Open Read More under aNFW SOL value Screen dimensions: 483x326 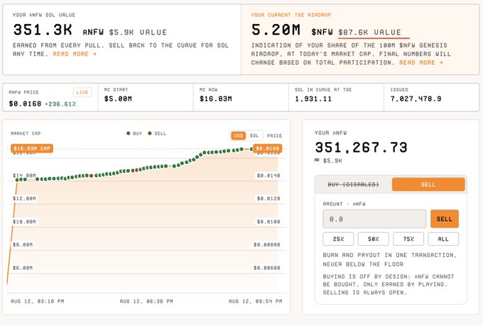click(x=75, y=54)
